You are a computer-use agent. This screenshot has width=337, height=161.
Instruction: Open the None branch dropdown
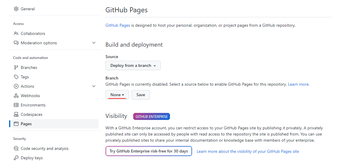click(117, 95)
